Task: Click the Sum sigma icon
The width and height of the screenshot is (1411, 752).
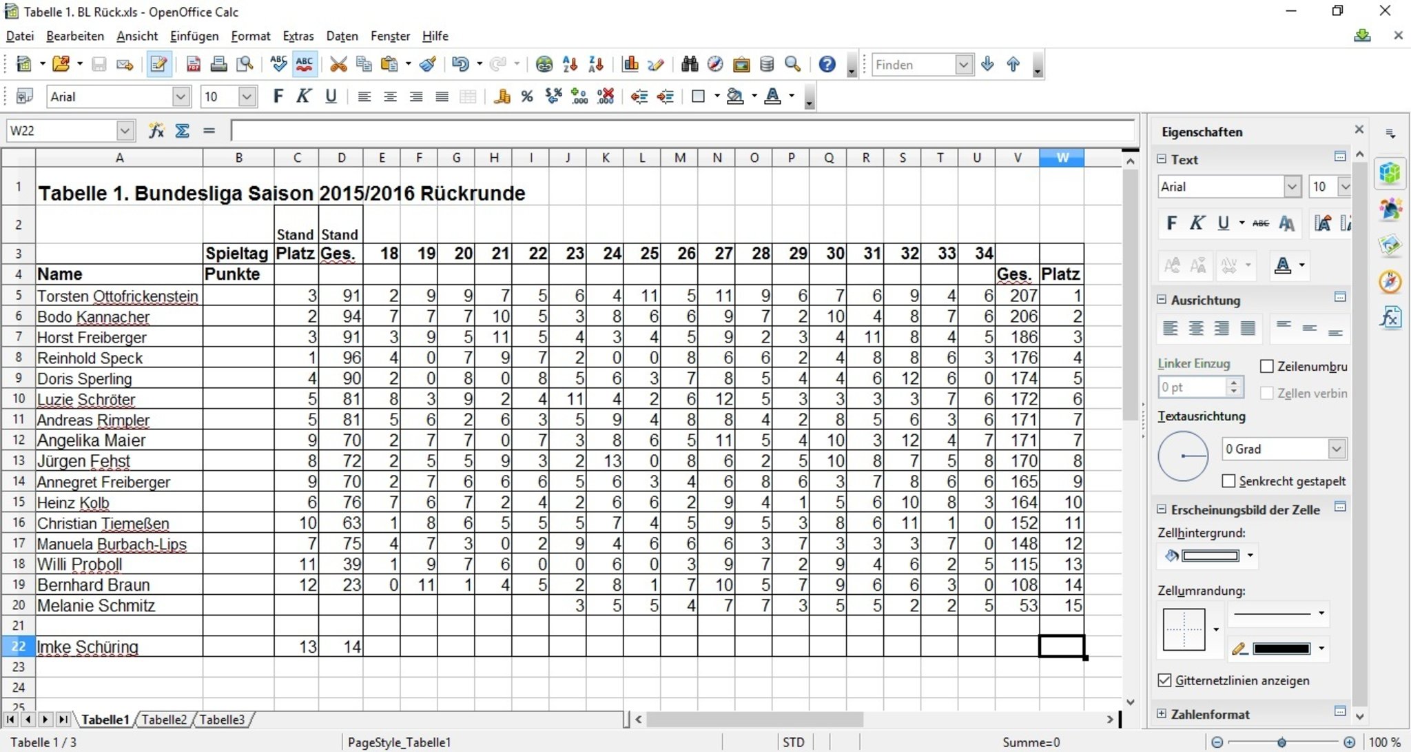Action: pos(183,130)
